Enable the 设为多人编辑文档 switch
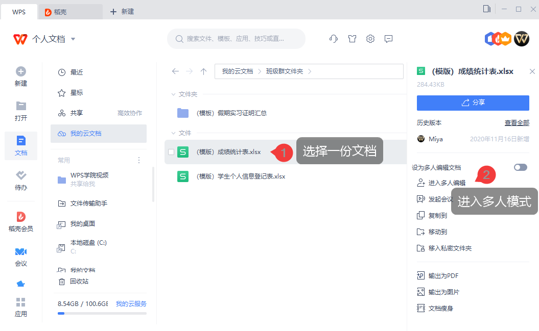 (x=520, y=167)
